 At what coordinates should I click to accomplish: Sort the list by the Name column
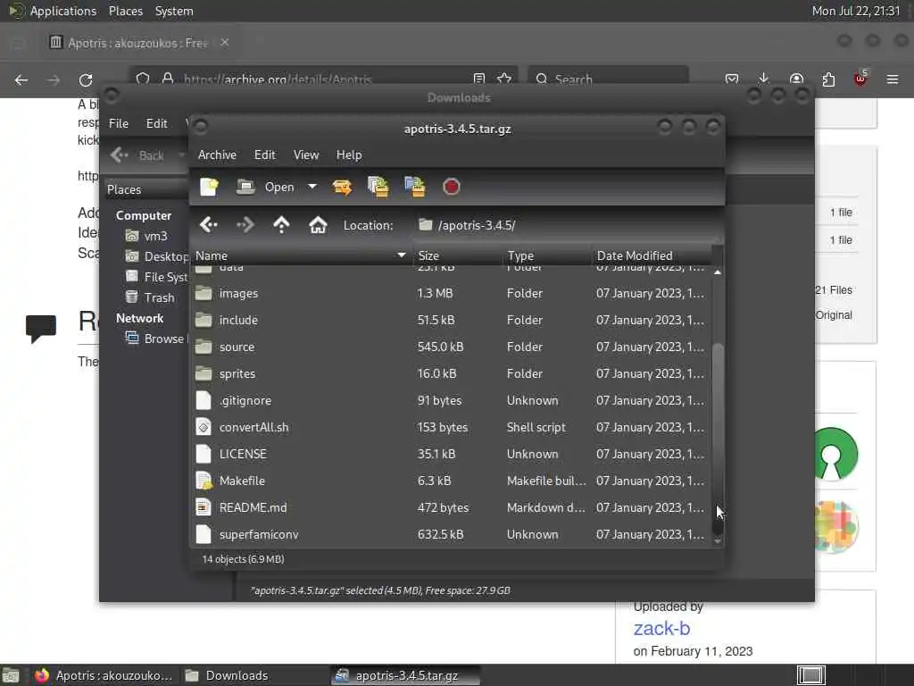click(x=302, y=255)
